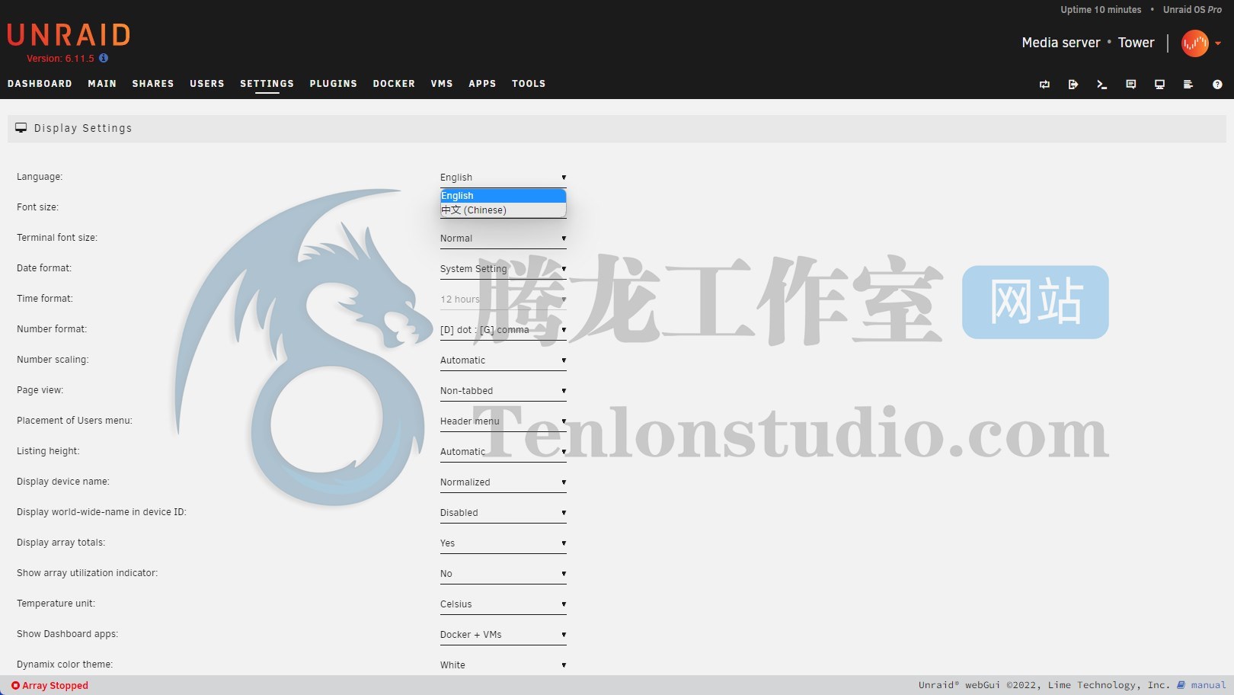Collapse the Language dropdown showing English

[x=503, y=178]
